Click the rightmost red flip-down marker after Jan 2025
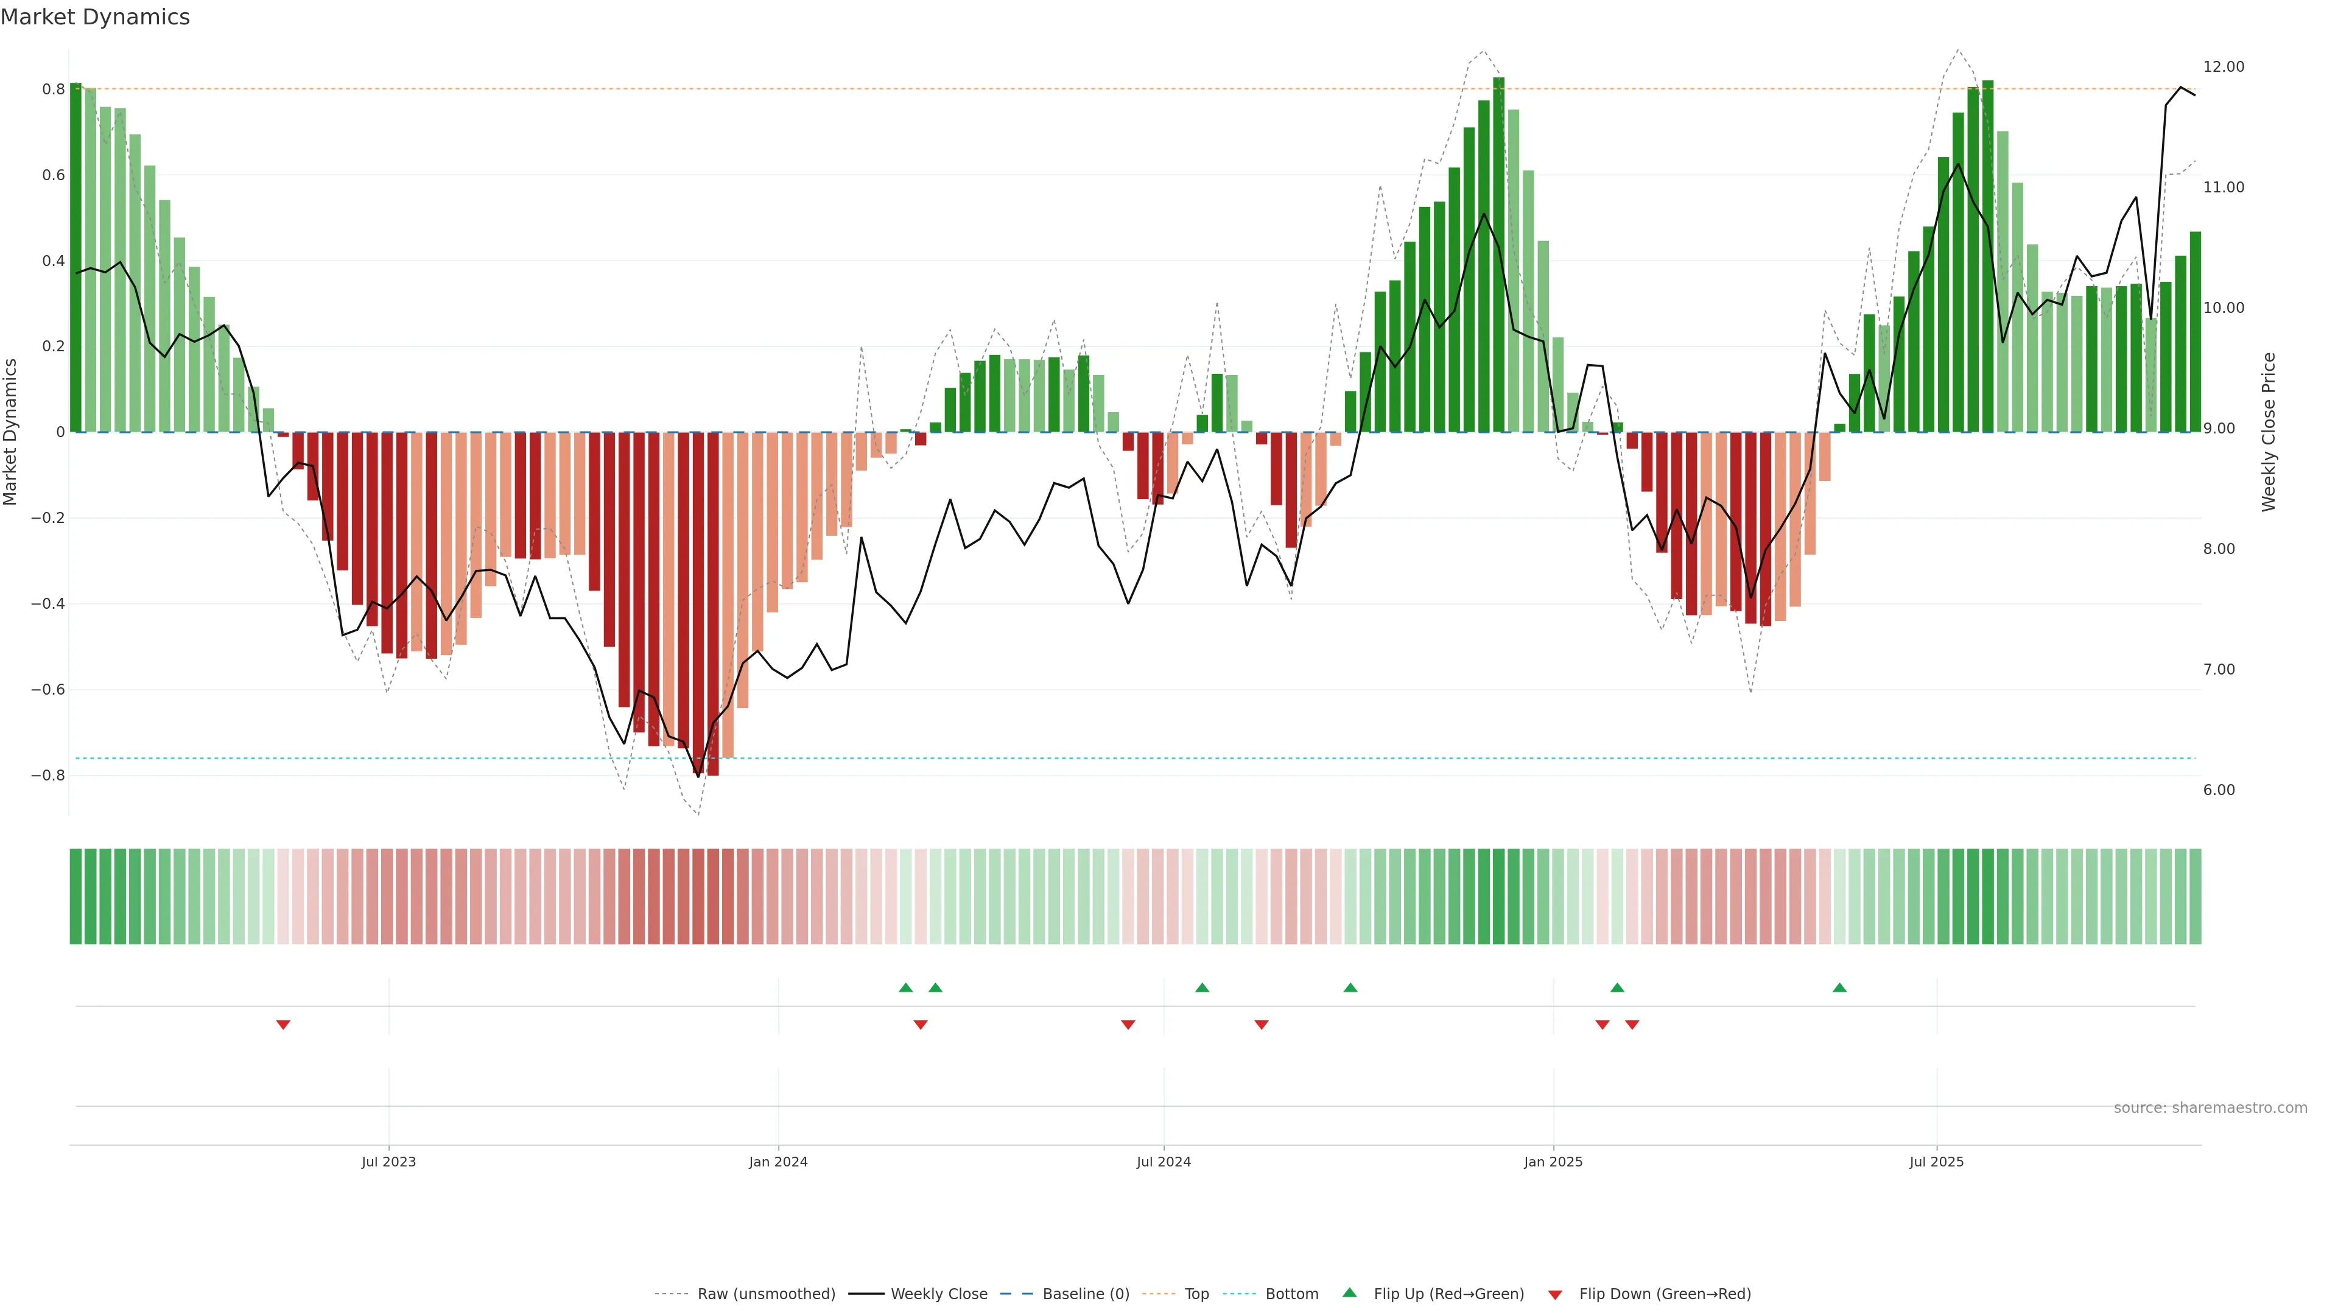 [x=1632, y=1025]
